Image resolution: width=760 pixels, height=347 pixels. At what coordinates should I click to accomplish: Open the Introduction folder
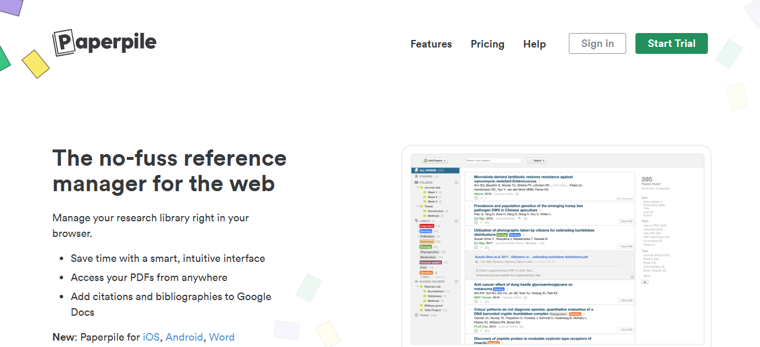click(x=435, y=211)
